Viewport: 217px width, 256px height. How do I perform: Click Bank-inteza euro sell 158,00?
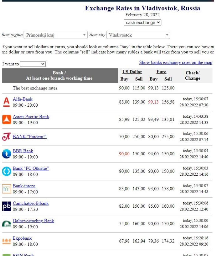click(168, 189)
